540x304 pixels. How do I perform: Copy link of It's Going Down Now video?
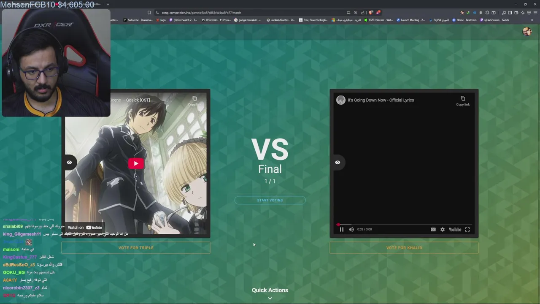(x=463, y=100)
